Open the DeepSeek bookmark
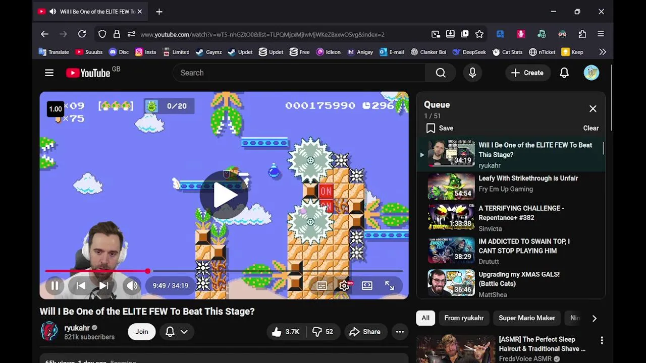This screenshot has width=646, height=363. pyautogui.click(x=469, y=52)
